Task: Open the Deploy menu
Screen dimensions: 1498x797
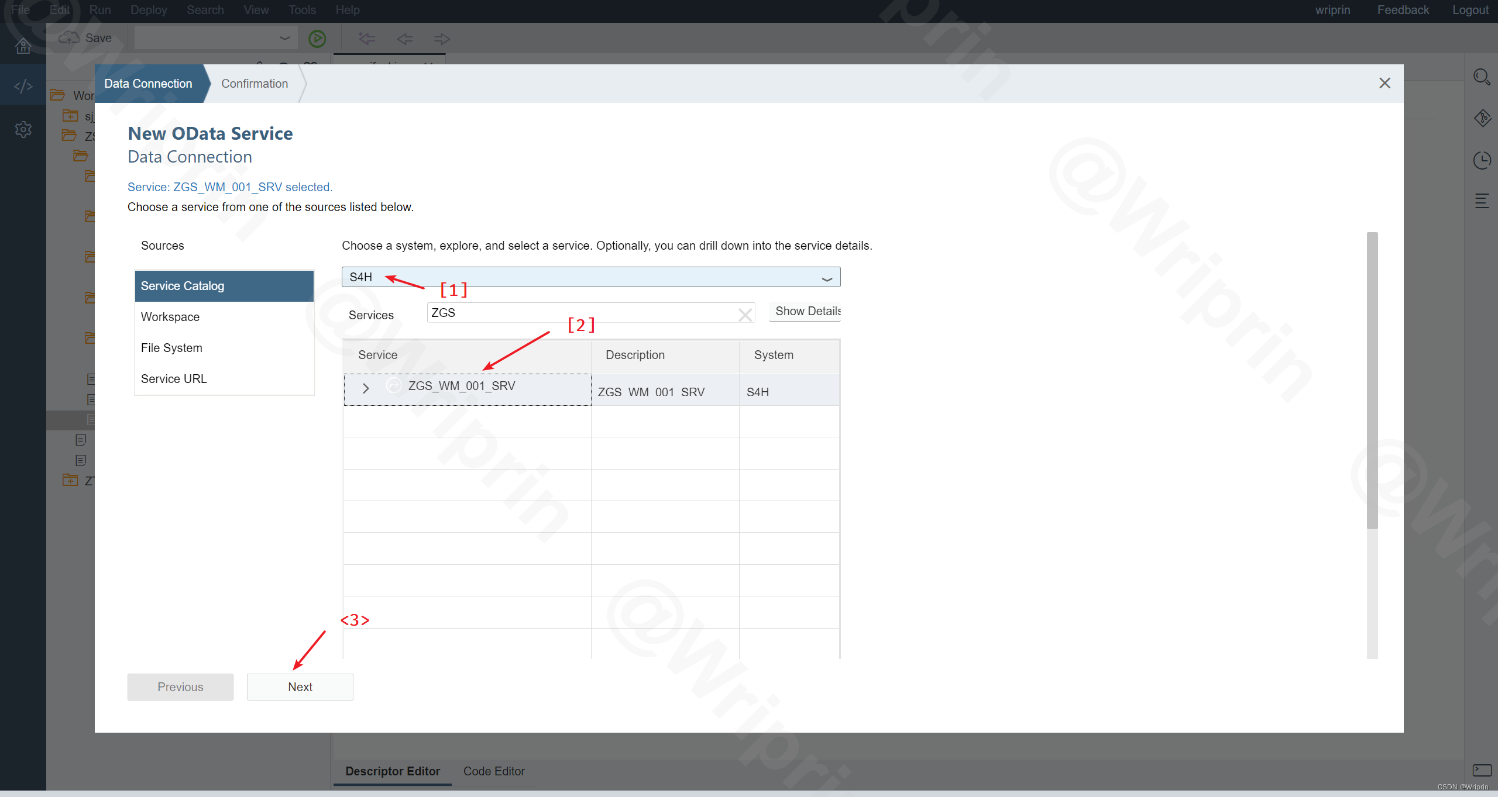Action: coord(149,10)
